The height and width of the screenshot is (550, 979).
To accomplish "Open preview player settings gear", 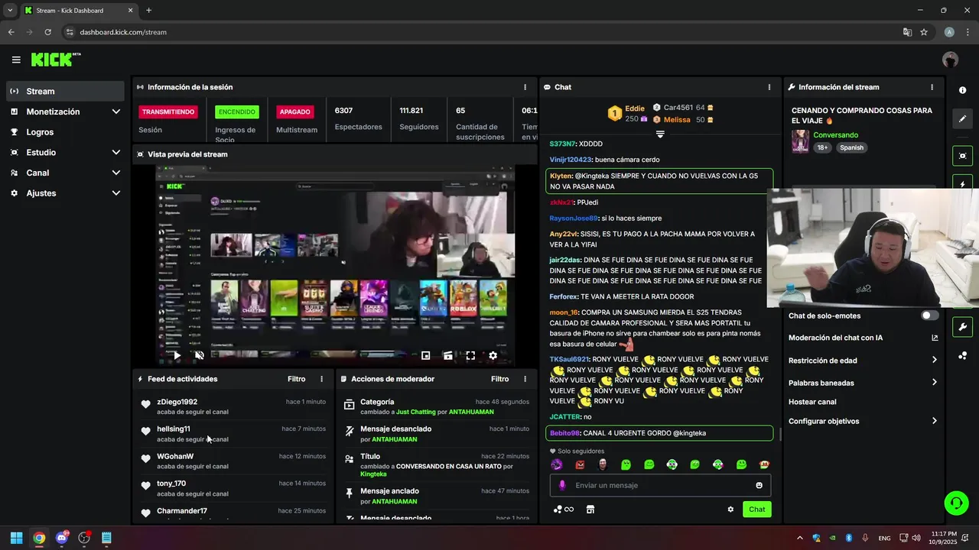I will point(493,355).
